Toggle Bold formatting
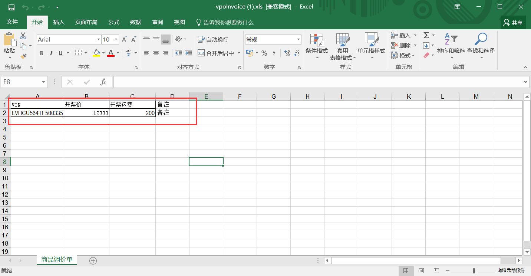The image size is (531, 276). (x=41, y=53)
